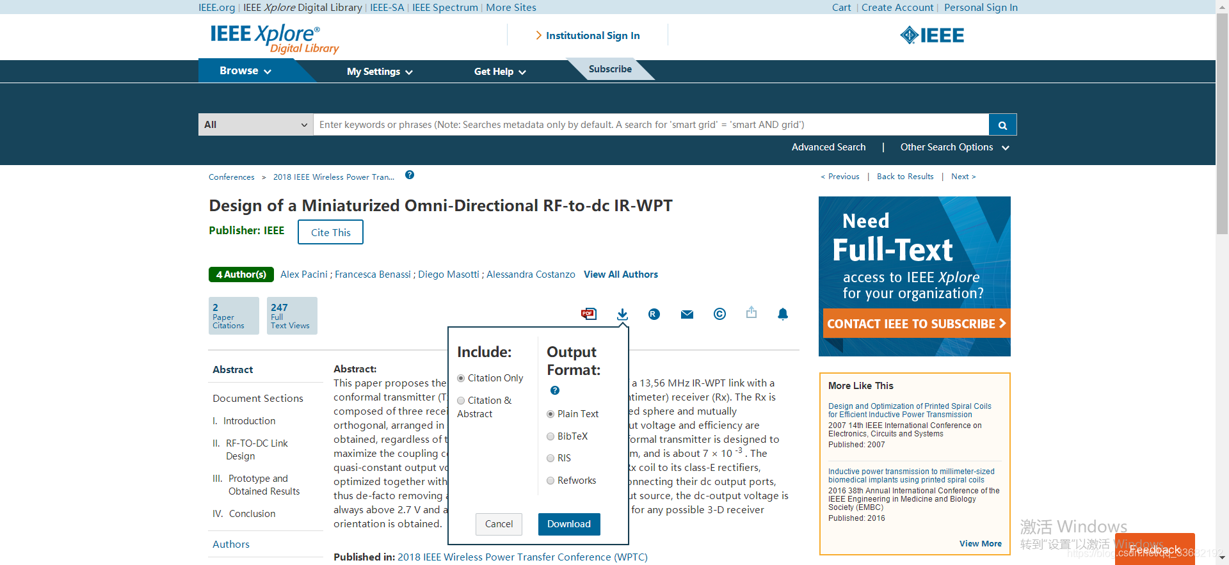This screenshot has height=565, width=1229.
Task: Click View More in More Like This
Action: pyautogui.click(x=981, y=544)
